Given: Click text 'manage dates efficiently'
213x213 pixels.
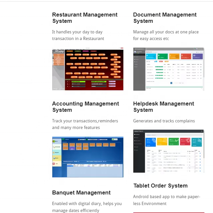Looking at the screenshot, I should click(x=76, y=210).
